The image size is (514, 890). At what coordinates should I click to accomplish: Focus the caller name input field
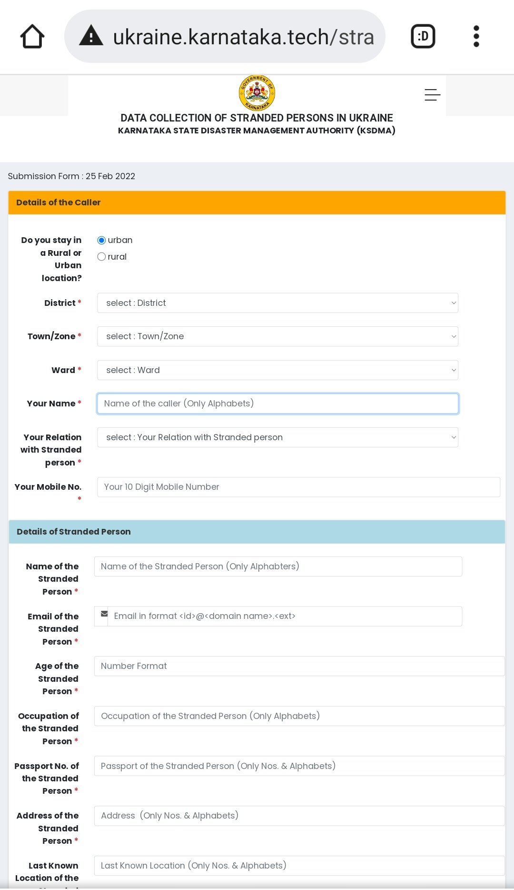click(x=277, y=404)
